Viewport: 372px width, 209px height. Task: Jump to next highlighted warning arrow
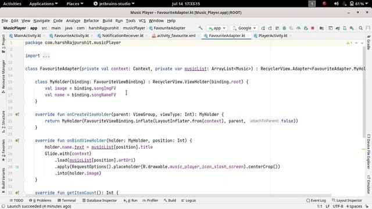[362, 43]
